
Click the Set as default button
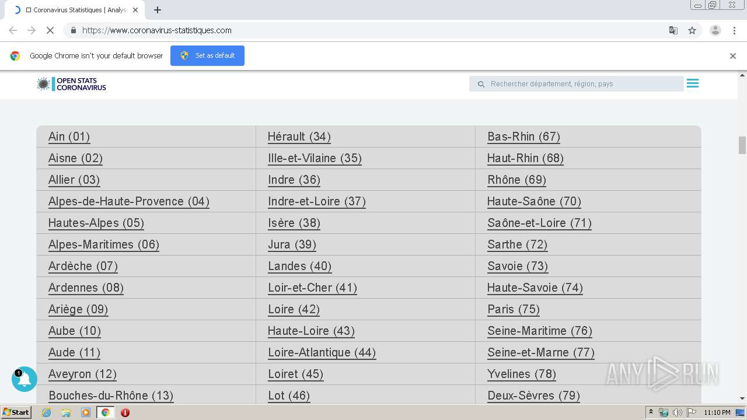[207, 55]
